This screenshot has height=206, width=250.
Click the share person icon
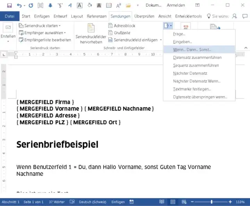point(234,16)
